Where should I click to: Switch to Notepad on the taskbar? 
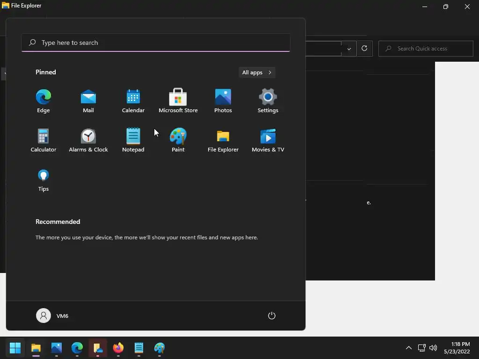(138, 348)
